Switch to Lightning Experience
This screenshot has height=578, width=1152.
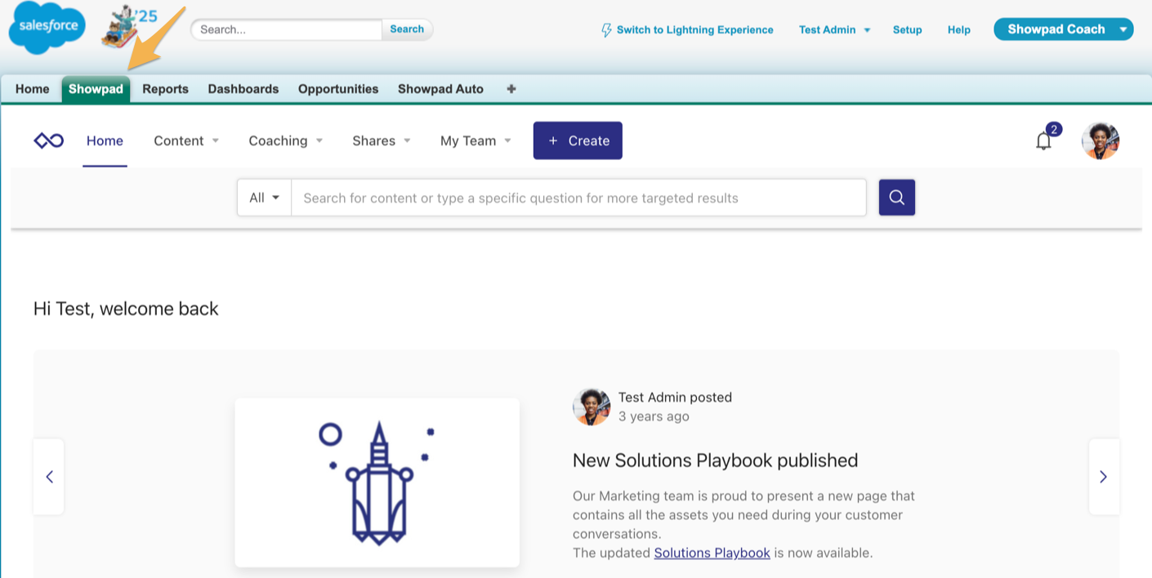[687, 30]
